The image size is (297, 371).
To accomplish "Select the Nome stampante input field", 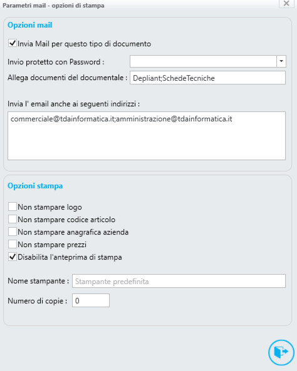I will pos(179,281).
